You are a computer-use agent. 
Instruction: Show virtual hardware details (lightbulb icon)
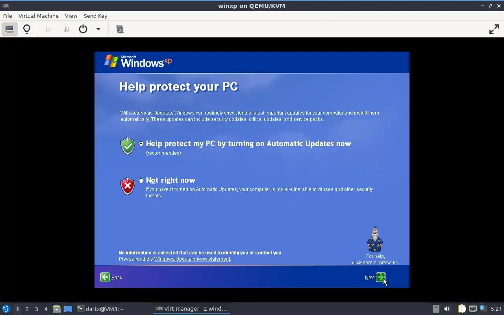[27, 29]
